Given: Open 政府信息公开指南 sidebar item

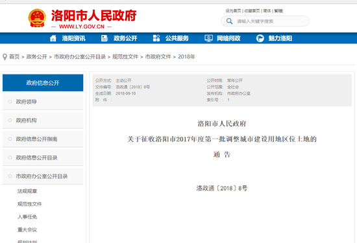Looking at the screenshot, I should pos(43,139).
